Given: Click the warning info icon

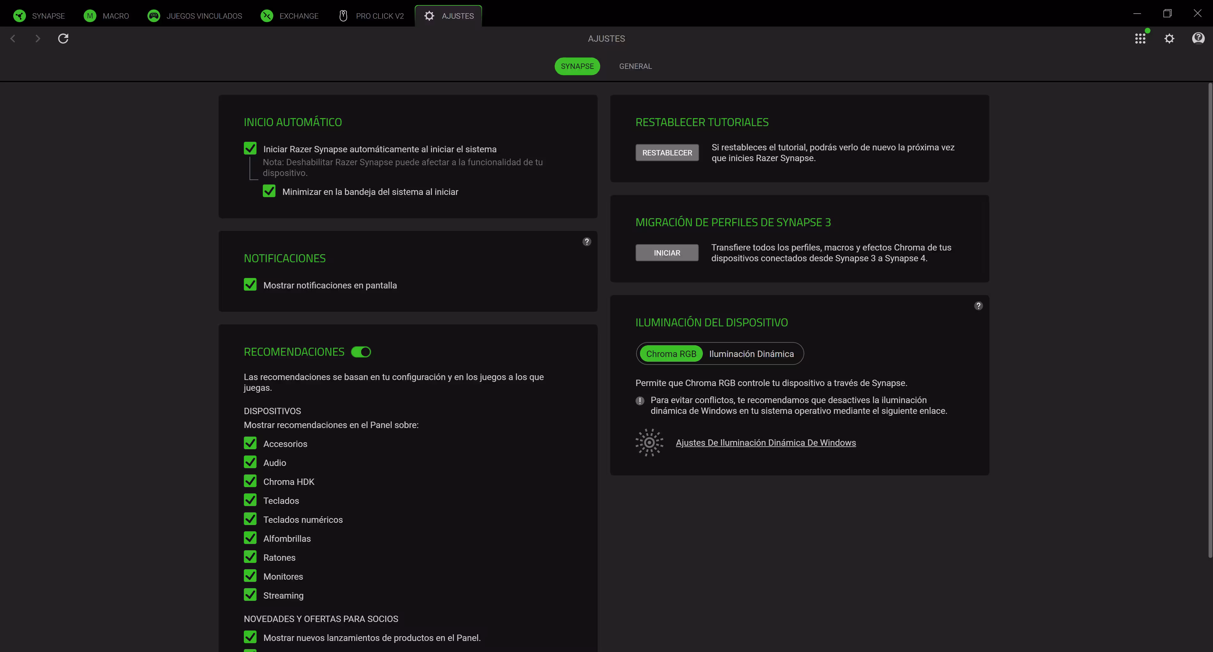Looking at the screenshot, I should coord(640,401).
